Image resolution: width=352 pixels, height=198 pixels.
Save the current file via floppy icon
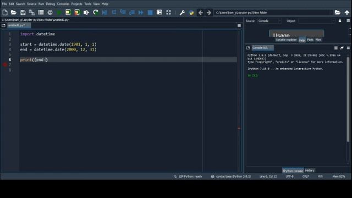tap(23, 13)
